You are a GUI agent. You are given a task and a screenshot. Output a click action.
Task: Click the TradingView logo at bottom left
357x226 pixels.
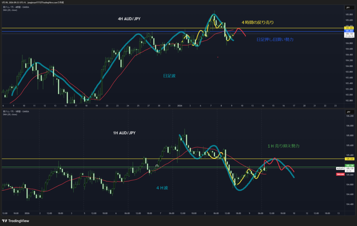[16, 221]
